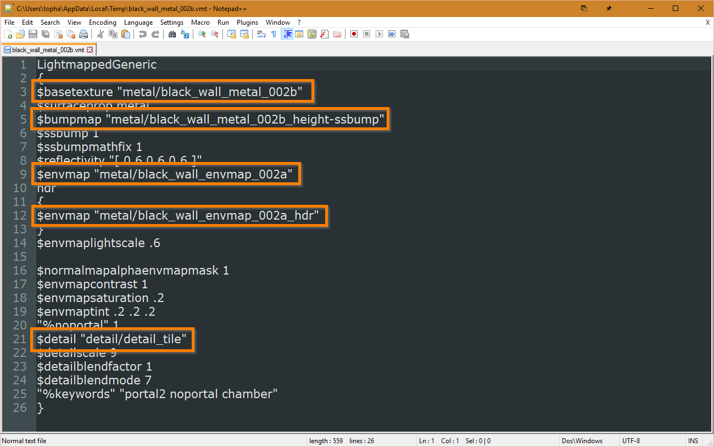Click the Paste clipboard icon
This screenshot has width=714, height=447.
coord(126,34)
